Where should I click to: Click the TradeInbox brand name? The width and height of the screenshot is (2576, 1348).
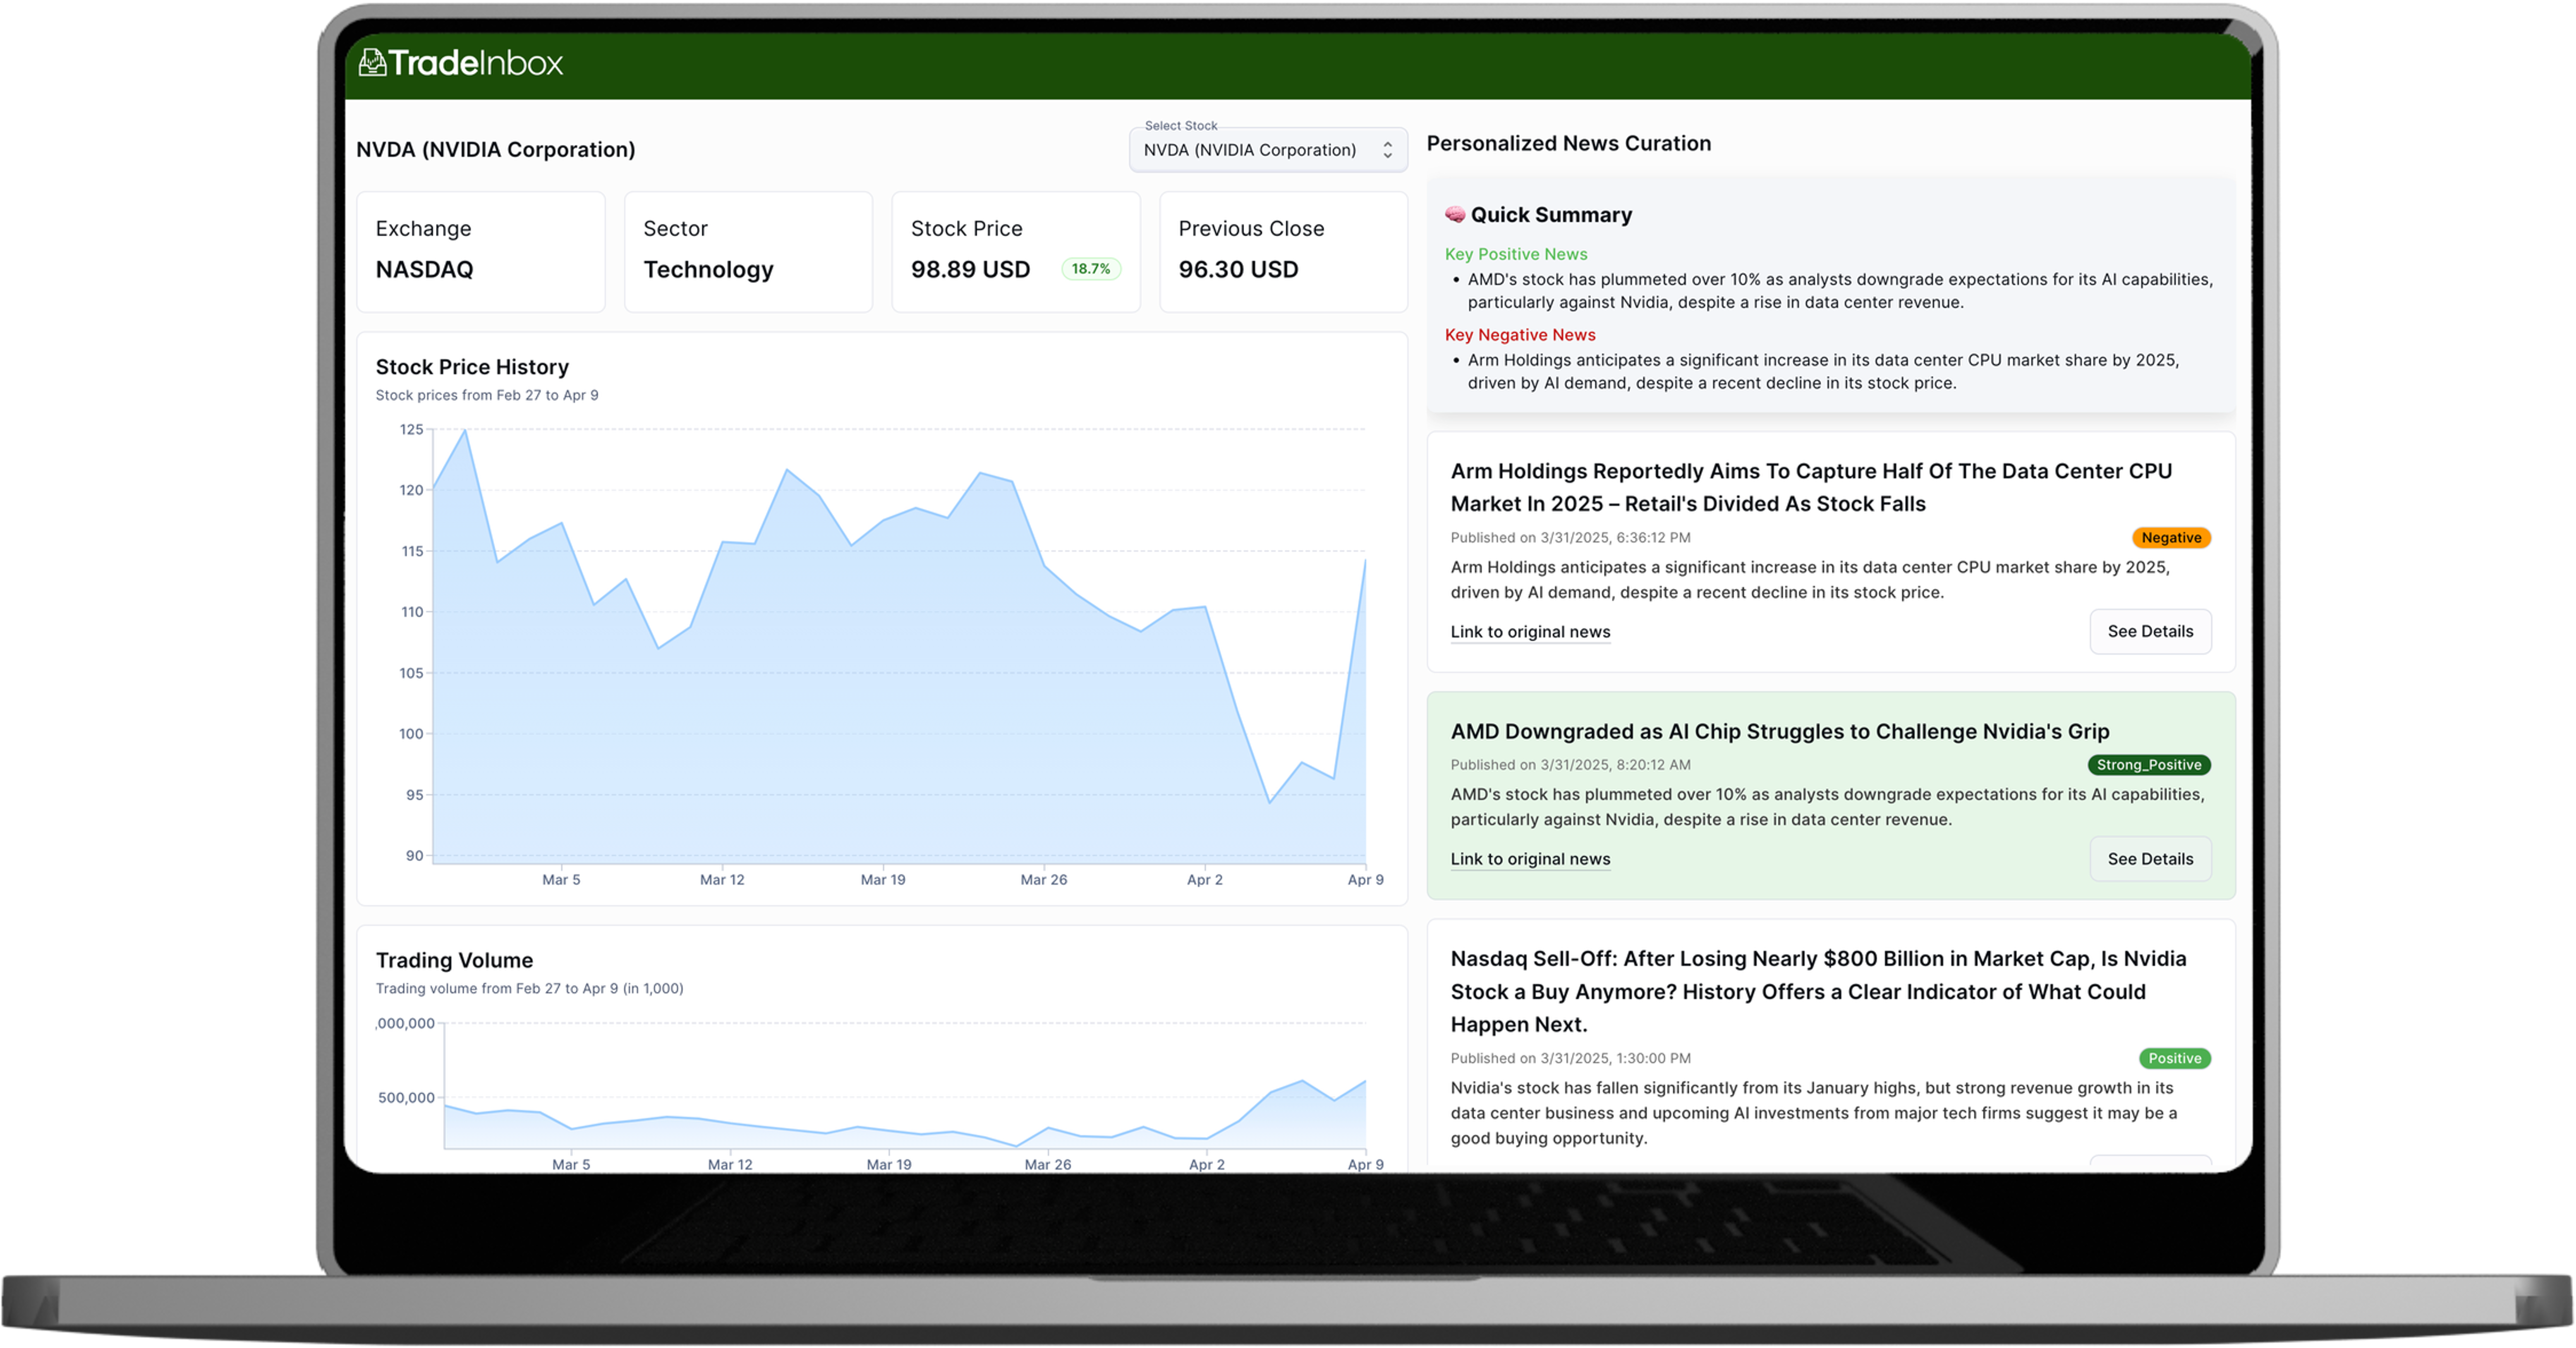pyautogui.click(x=476, y=63)
